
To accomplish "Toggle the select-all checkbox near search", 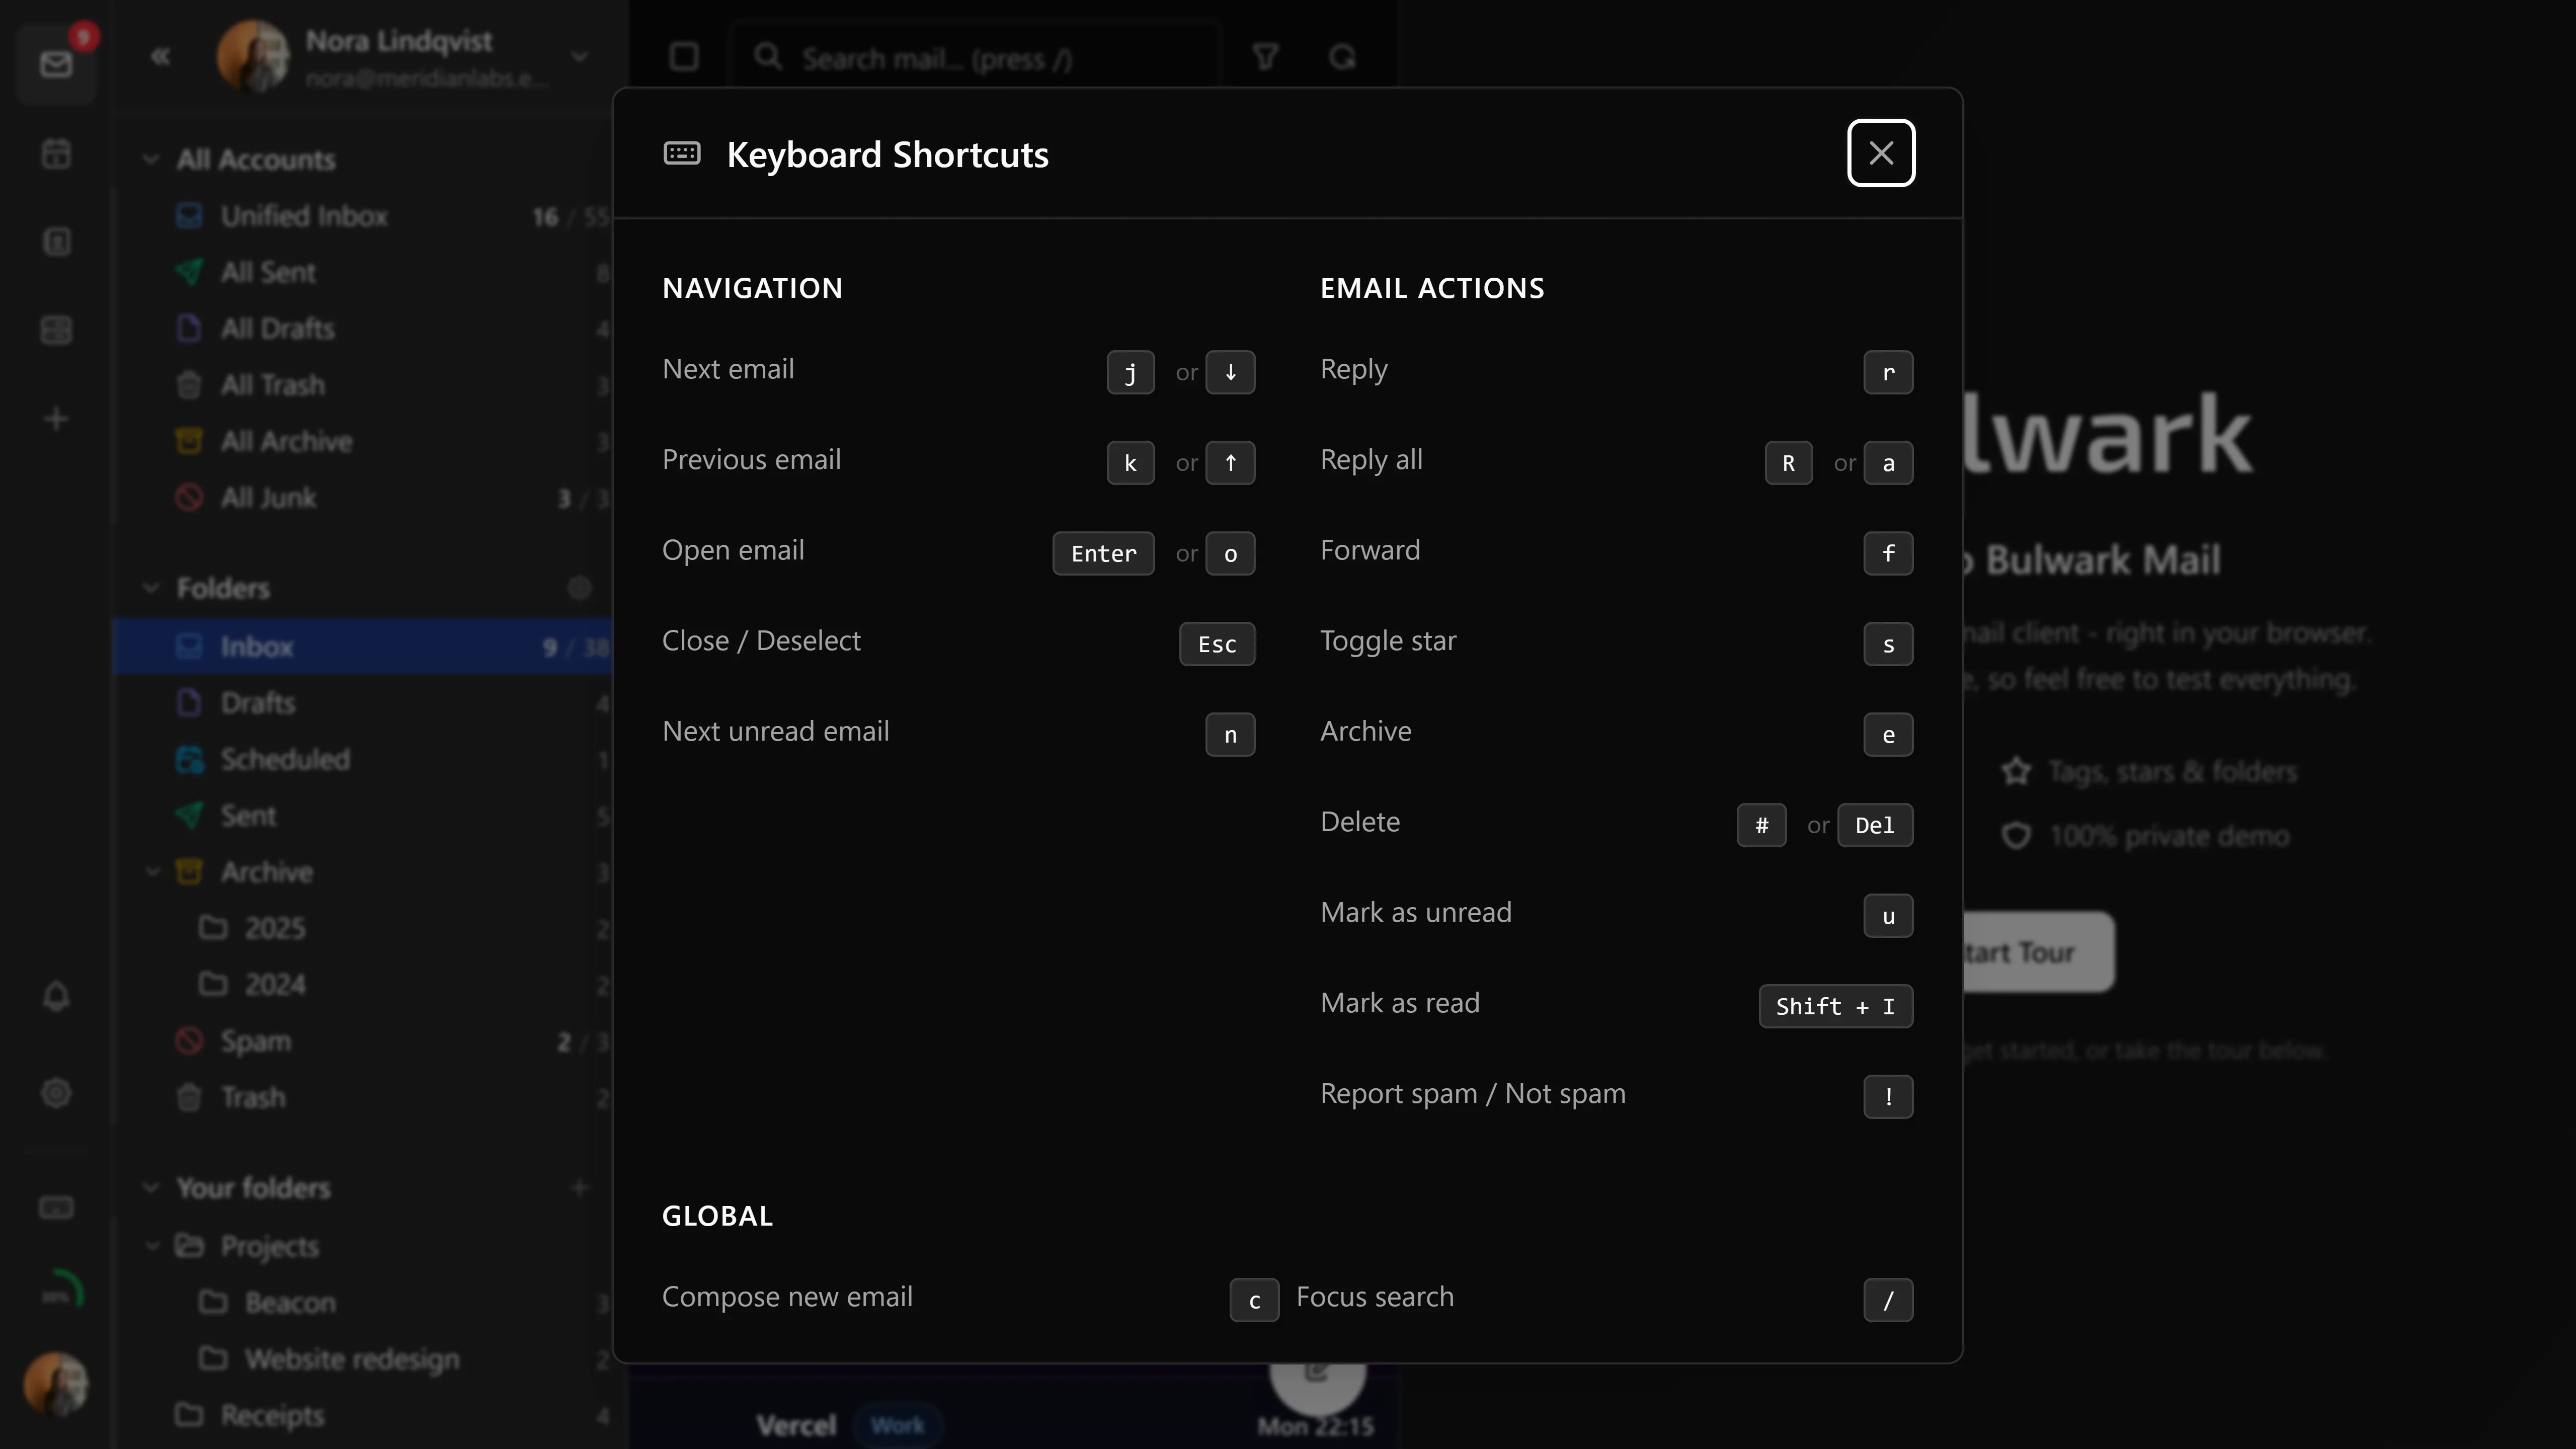I will point(684,57).
